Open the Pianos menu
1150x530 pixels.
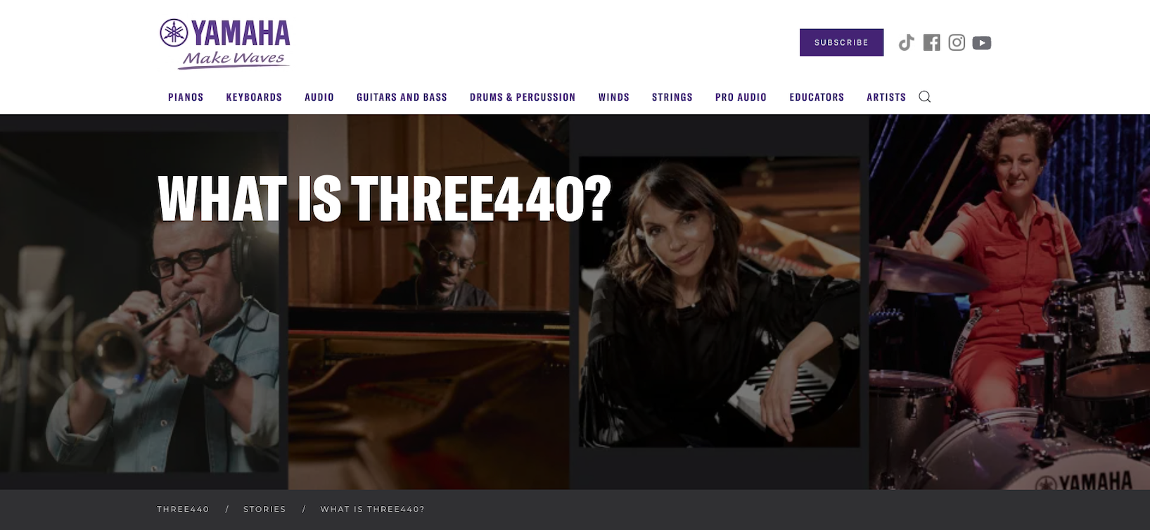pos(186,97)
